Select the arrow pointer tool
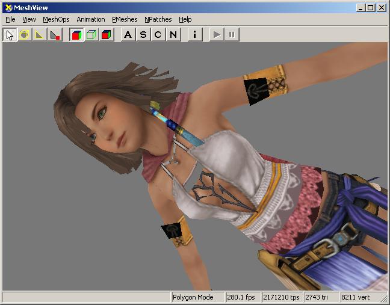 [x=10, y=34]
